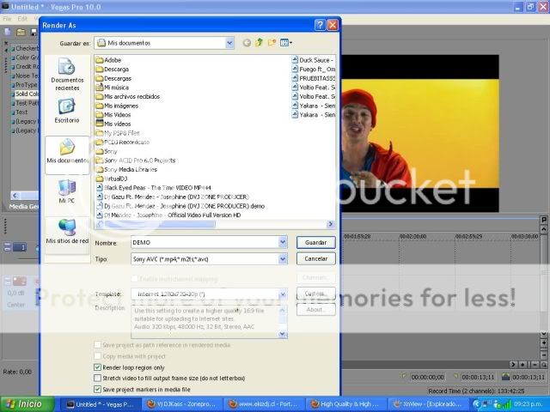The height and width of the screenshot is (412, 550).
Task: Click the Channels... button
Action: click(315, 277)
